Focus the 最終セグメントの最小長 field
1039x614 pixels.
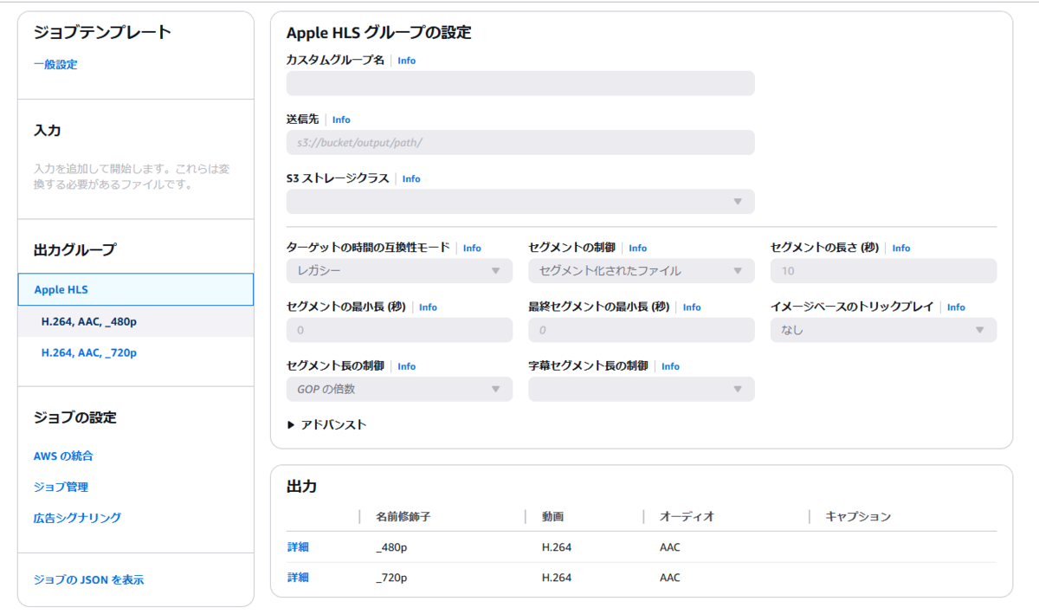point(642,330)
